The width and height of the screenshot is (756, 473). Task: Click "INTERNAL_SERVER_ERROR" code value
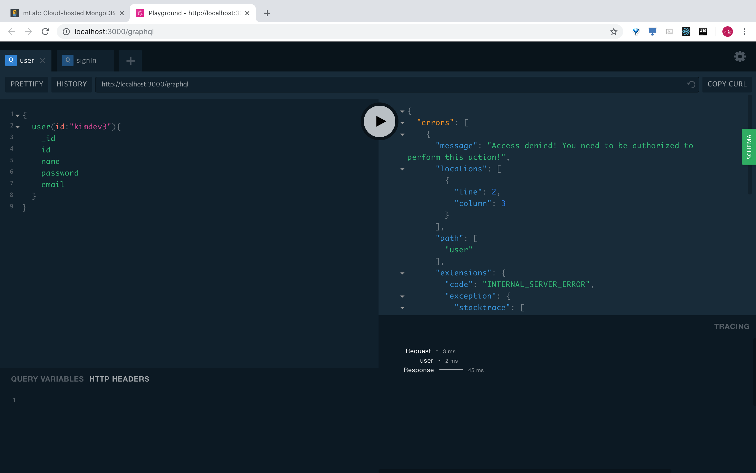(x=536, y=284)
